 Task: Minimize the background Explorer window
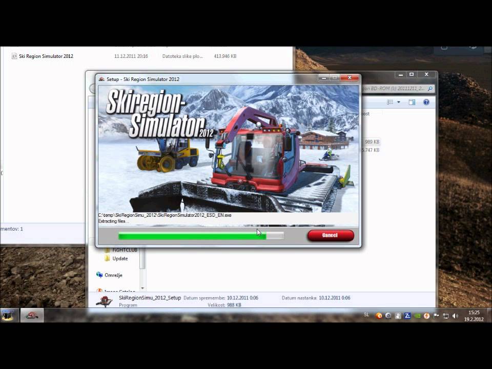(x=400, y=75)
